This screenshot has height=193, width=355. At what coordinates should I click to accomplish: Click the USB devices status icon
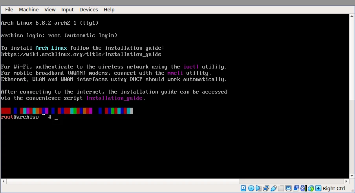pos(274,189)
